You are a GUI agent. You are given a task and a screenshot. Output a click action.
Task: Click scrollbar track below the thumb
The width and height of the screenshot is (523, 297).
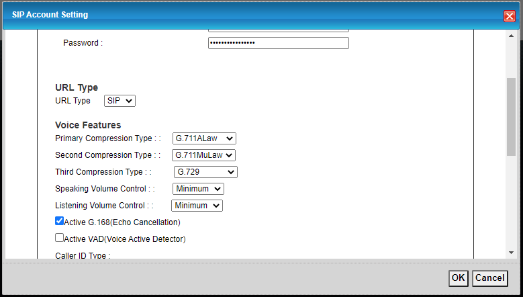(511, 202)
